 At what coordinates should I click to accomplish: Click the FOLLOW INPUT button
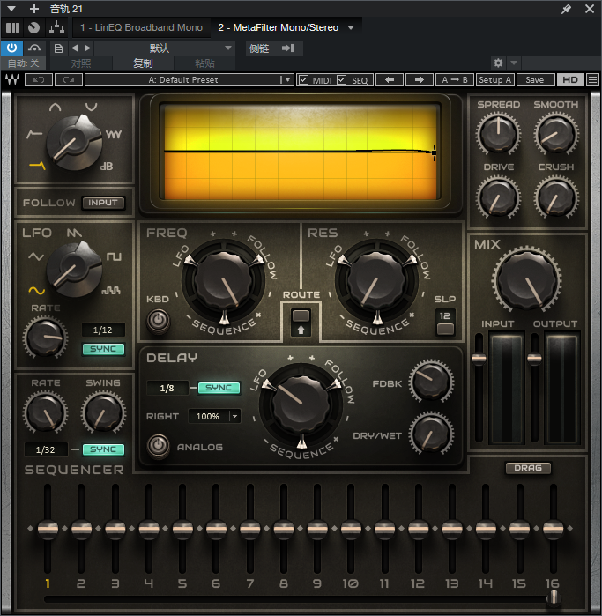103,203
